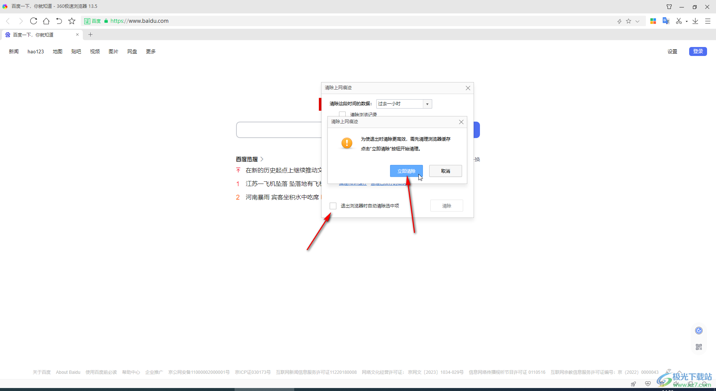Open hot search item 在新的历史起点上继续推动

[283, 170]
